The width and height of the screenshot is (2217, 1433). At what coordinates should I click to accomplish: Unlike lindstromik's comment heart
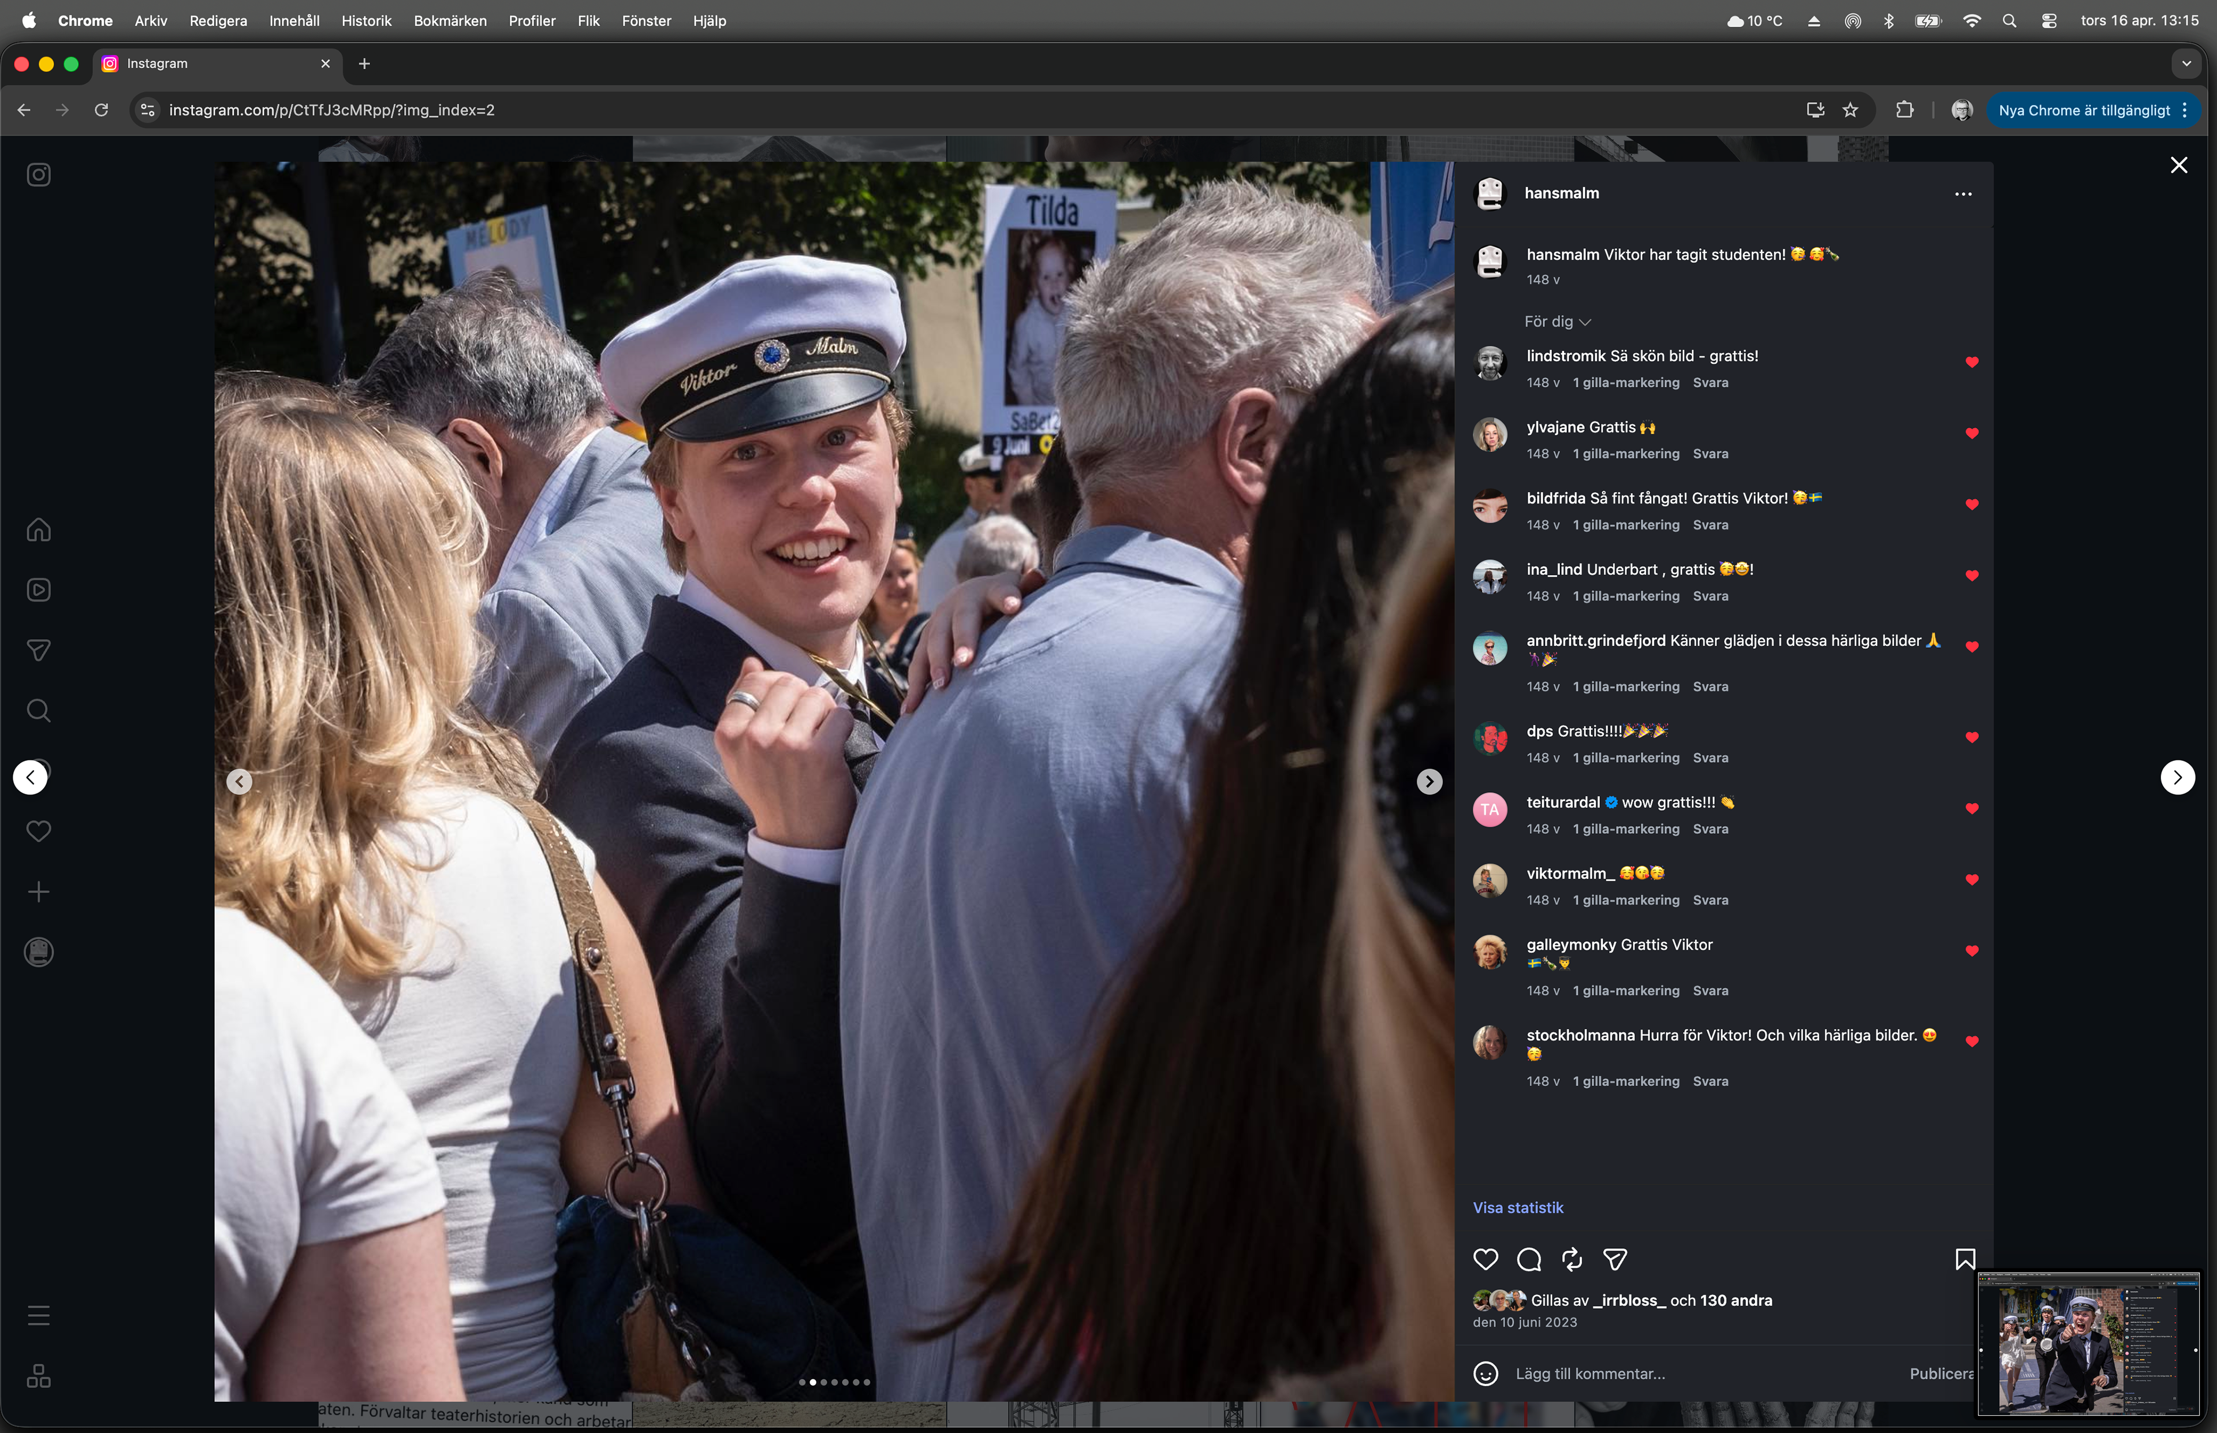pyautogui.click(x=1972, y=363)
